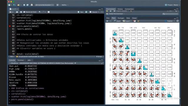This screenshot has height=106, width=188.
Task: Run the current line with Run button
Action: pos(80,12)
